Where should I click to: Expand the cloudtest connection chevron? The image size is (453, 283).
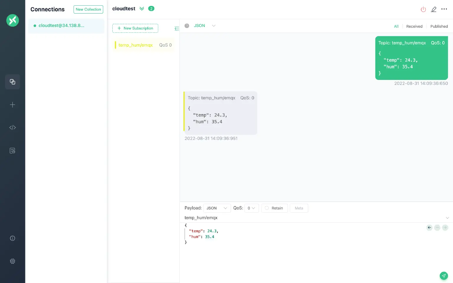point(142,9)
